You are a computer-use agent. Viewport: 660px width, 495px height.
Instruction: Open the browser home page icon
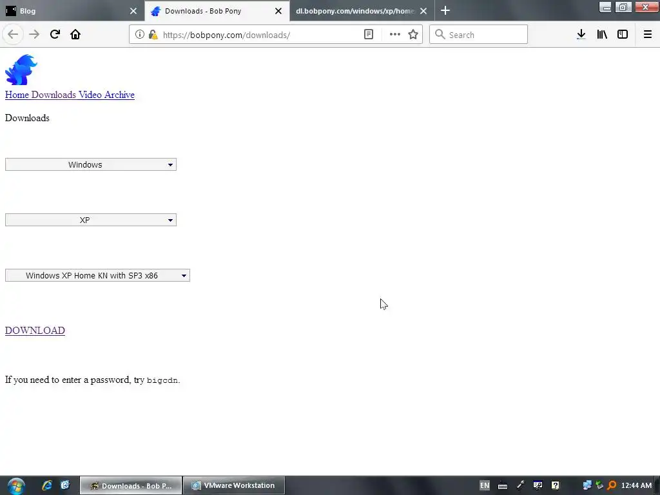click(75, 35)
